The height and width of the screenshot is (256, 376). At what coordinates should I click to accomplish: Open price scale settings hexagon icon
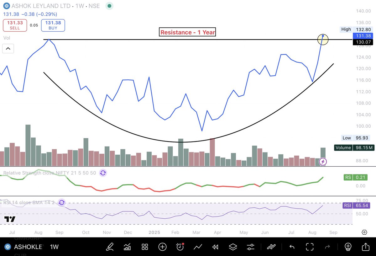(x=364, y=232)
